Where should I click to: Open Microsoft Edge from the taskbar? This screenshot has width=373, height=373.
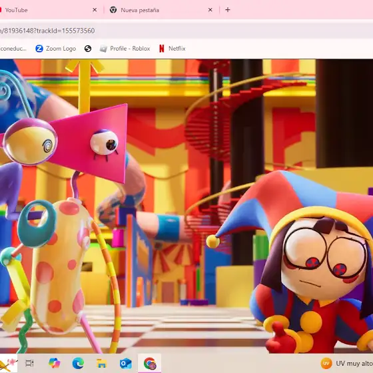click(78, 363)
